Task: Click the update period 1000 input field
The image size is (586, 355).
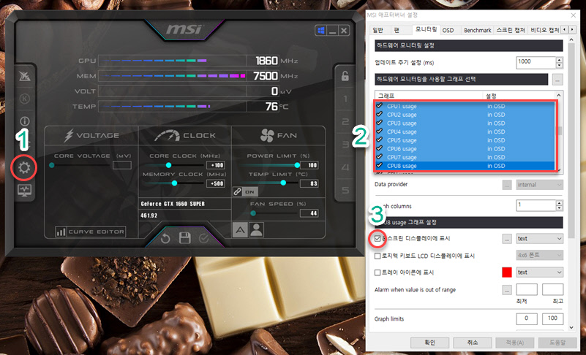Action: 536,62
